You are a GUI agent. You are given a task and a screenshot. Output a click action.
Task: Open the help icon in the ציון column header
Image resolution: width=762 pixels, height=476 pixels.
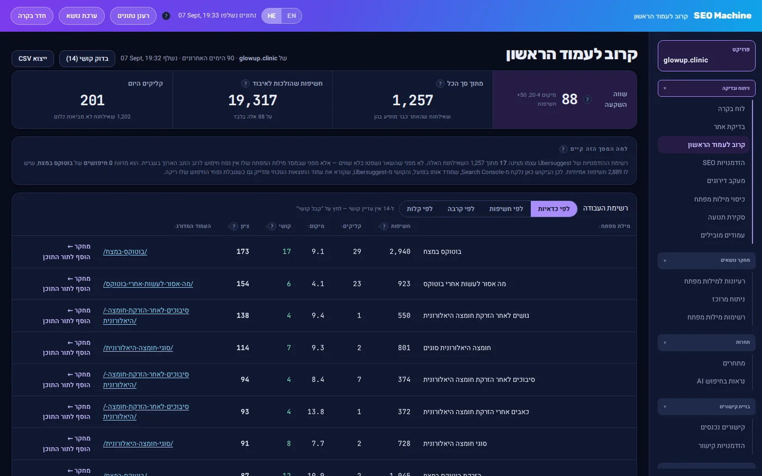234,226
